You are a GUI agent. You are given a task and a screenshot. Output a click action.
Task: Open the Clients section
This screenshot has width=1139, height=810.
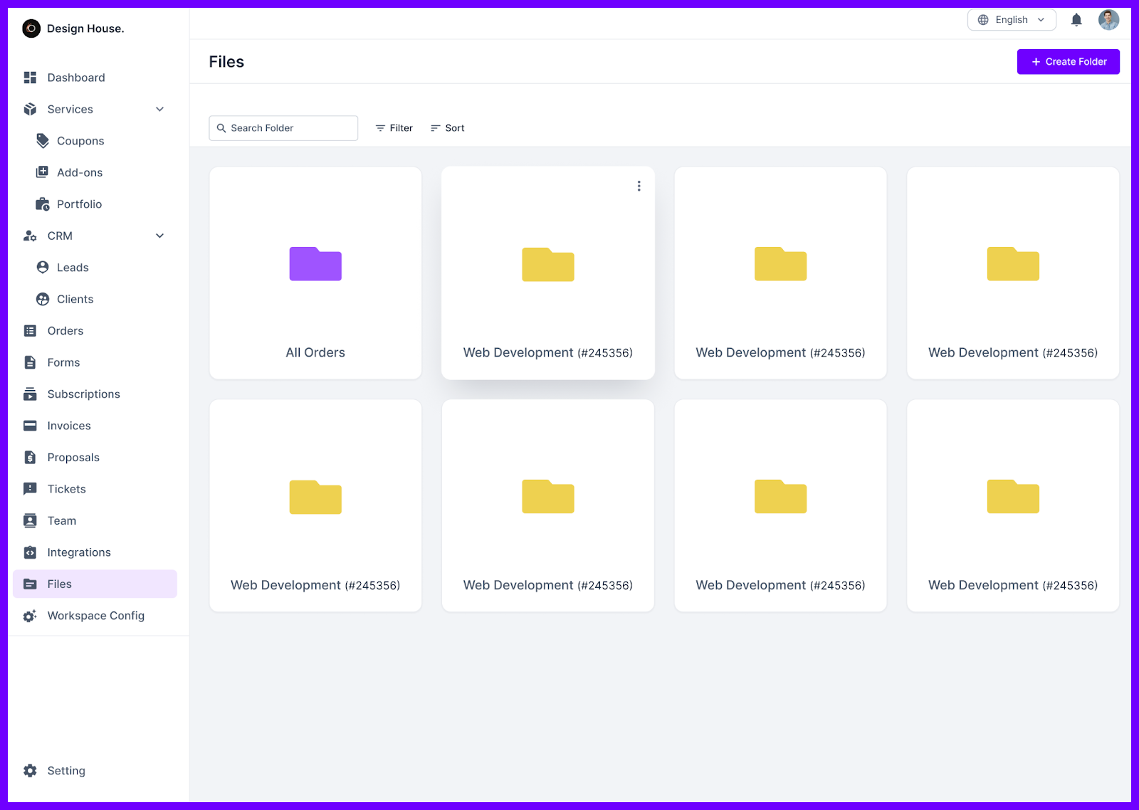tap(74, 299)
